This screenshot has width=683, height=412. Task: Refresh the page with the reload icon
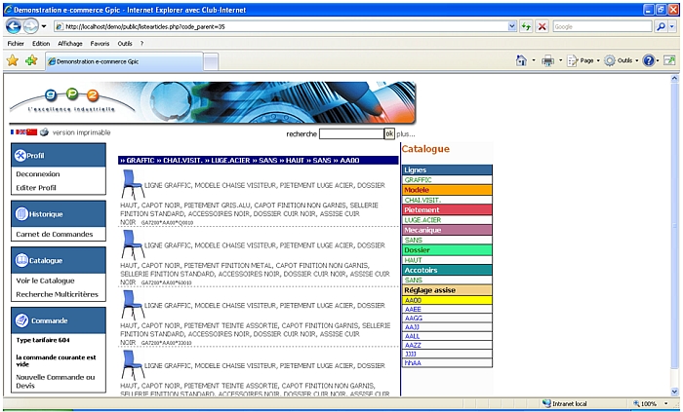point(527,26)
